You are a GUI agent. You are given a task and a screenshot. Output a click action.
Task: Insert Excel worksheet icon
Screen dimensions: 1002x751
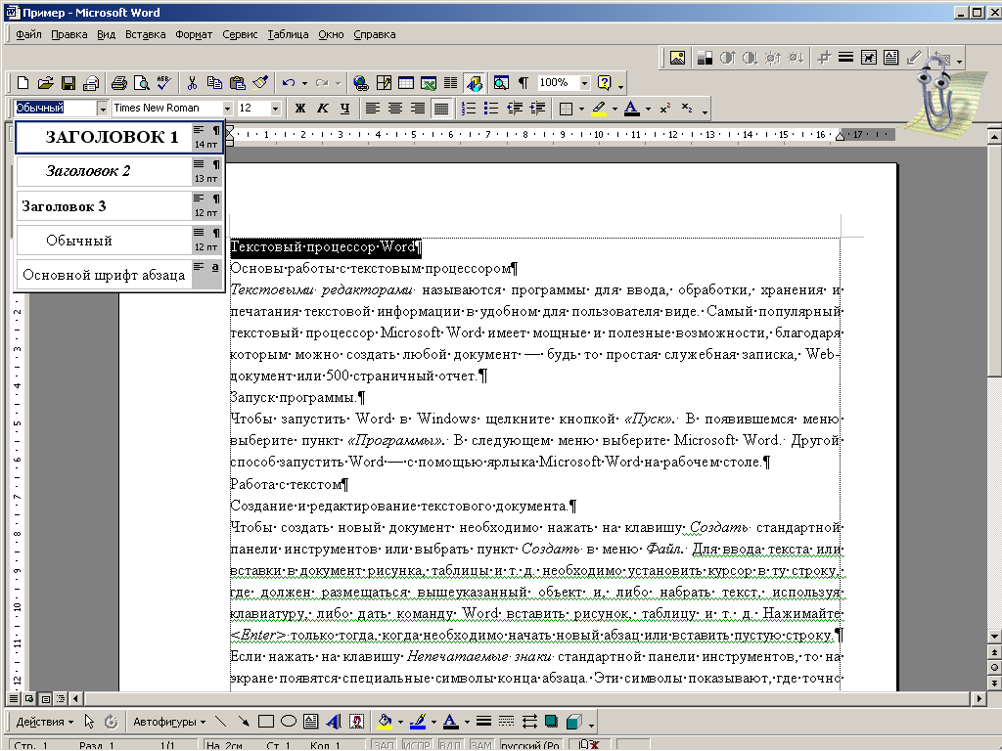pyautogui.click(x=429, y=83)
